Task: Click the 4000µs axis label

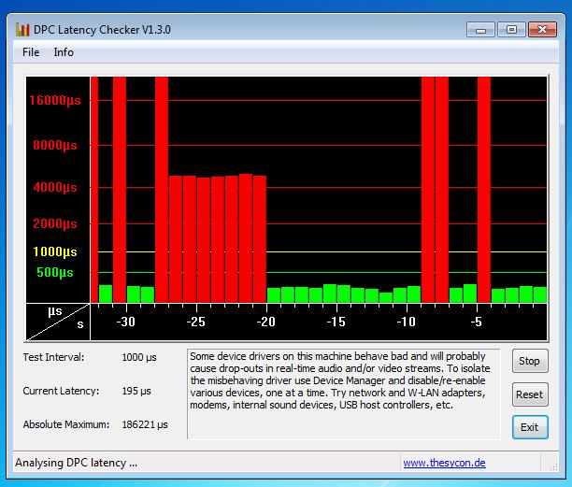Action: [x=55, y=187]
